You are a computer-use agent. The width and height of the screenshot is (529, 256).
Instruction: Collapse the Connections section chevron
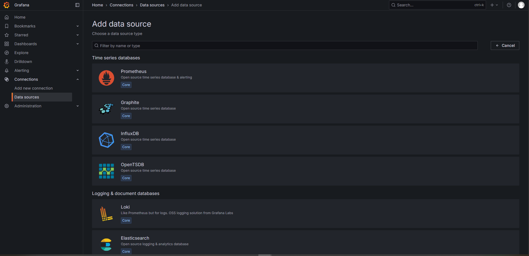(78, 79)
